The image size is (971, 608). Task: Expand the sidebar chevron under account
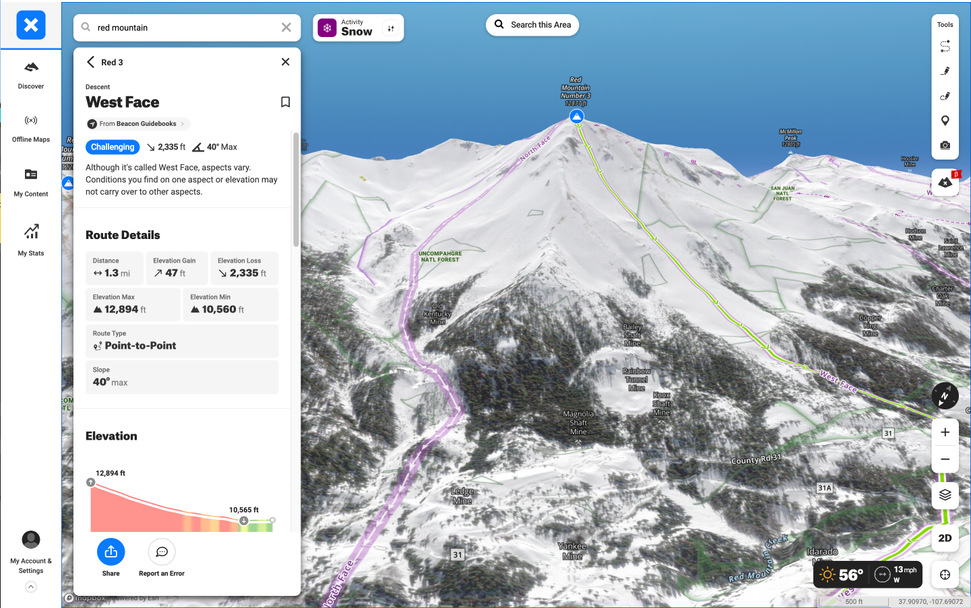(31, 587)
